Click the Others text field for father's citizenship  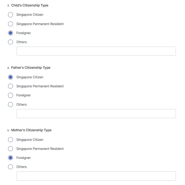(x=96, y=113)
